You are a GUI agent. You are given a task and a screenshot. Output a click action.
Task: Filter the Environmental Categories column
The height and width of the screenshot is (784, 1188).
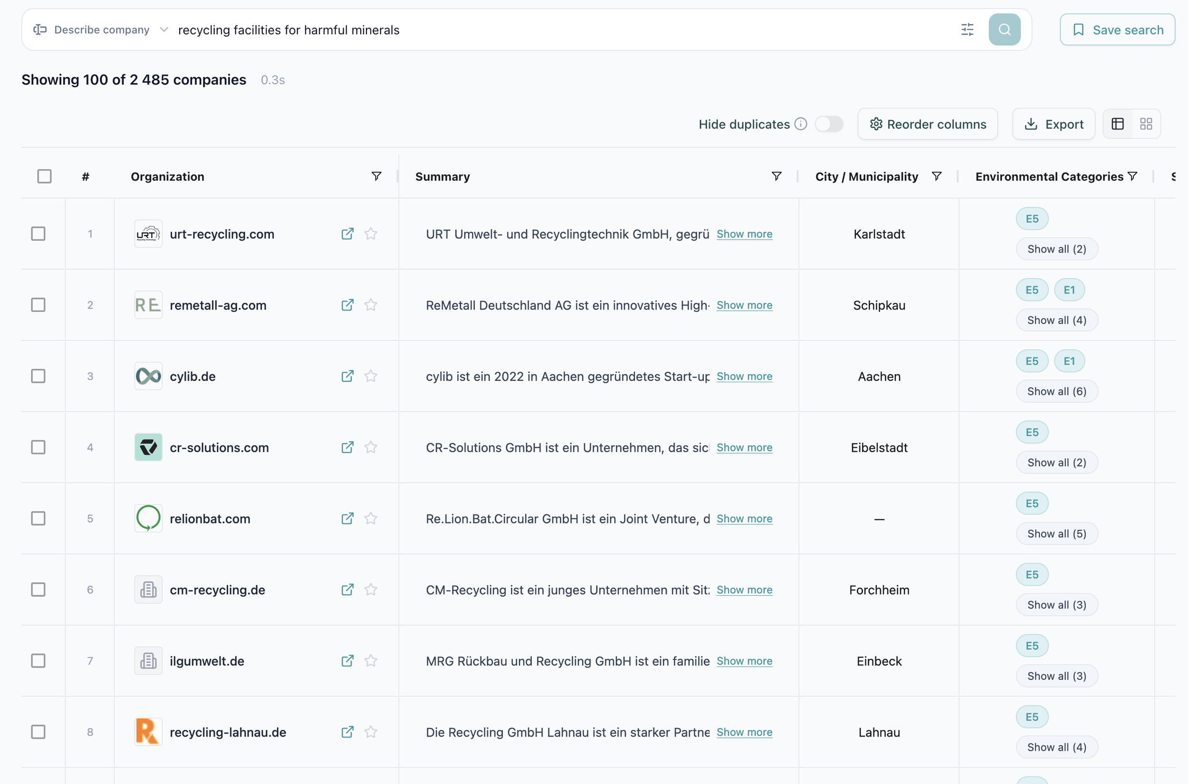click(x=1132, y=176)
